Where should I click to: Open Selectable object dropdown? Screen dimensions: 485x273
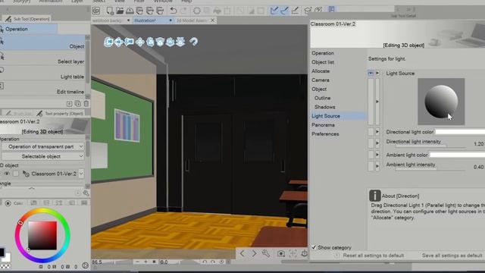click(43, 156)
